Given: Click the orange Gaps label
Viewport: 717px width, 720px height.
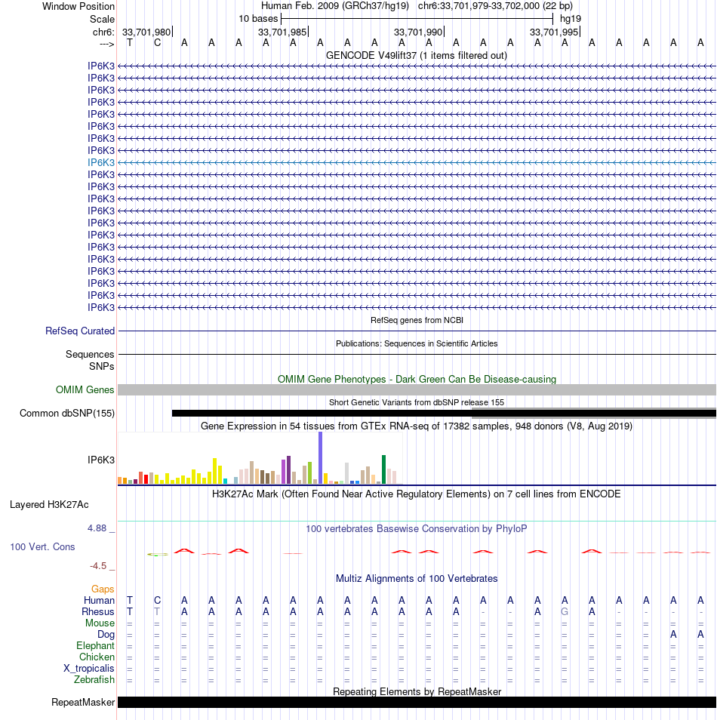Looking at the screenshot, I should [x=103, y=589].
